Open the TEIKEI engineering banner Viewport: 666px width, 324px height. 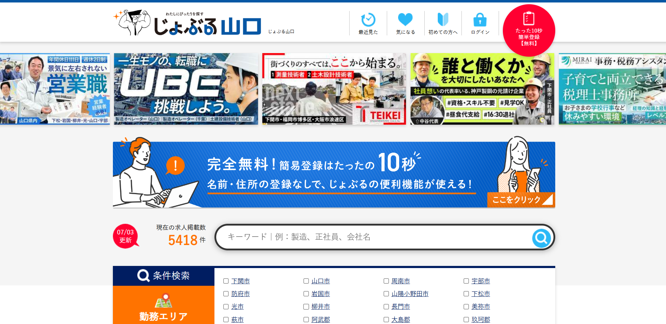(x=334, y=89)
